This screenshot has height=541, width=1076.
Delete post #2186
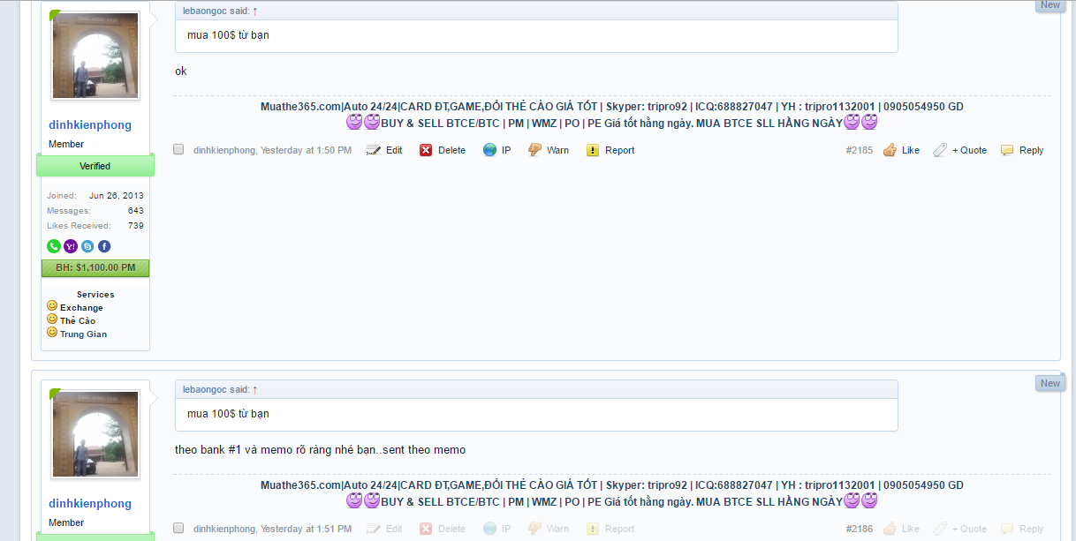[x=443, y=529]
